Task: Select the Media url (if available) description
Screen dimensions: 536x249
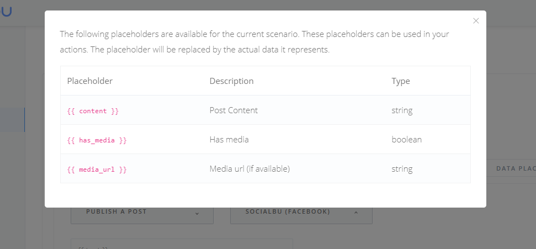Action: [250, 169]
